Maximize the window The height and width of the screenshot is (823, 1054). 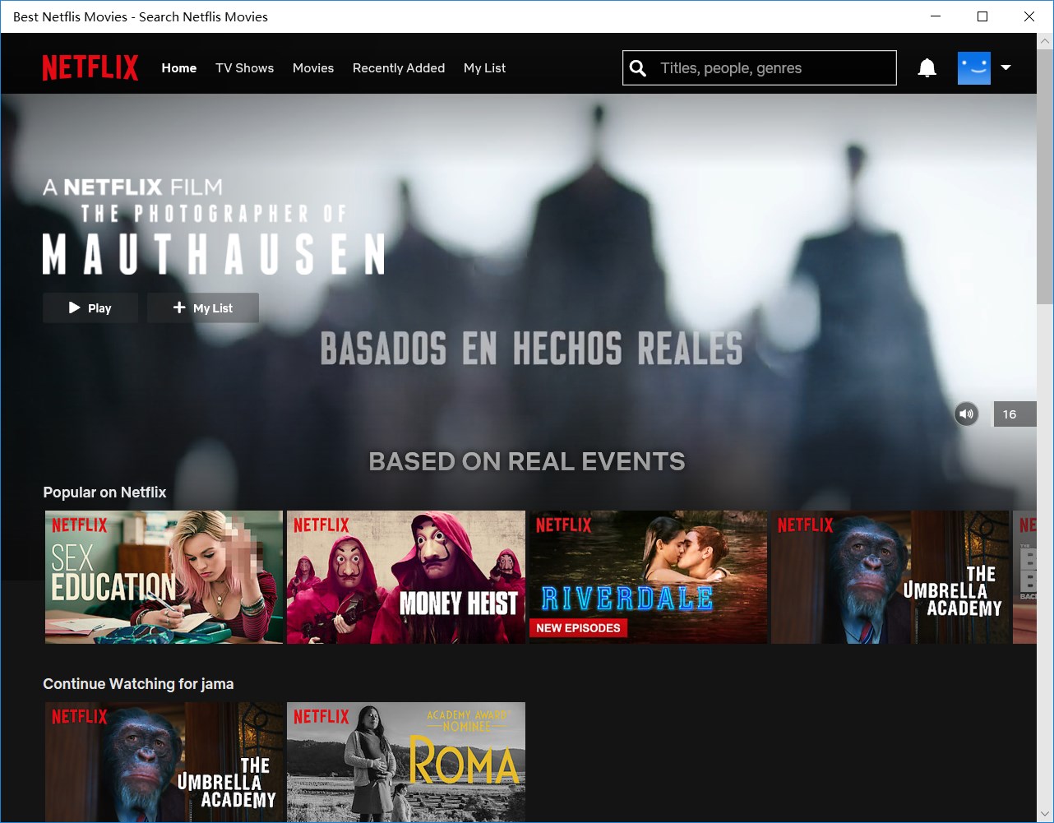982,16
